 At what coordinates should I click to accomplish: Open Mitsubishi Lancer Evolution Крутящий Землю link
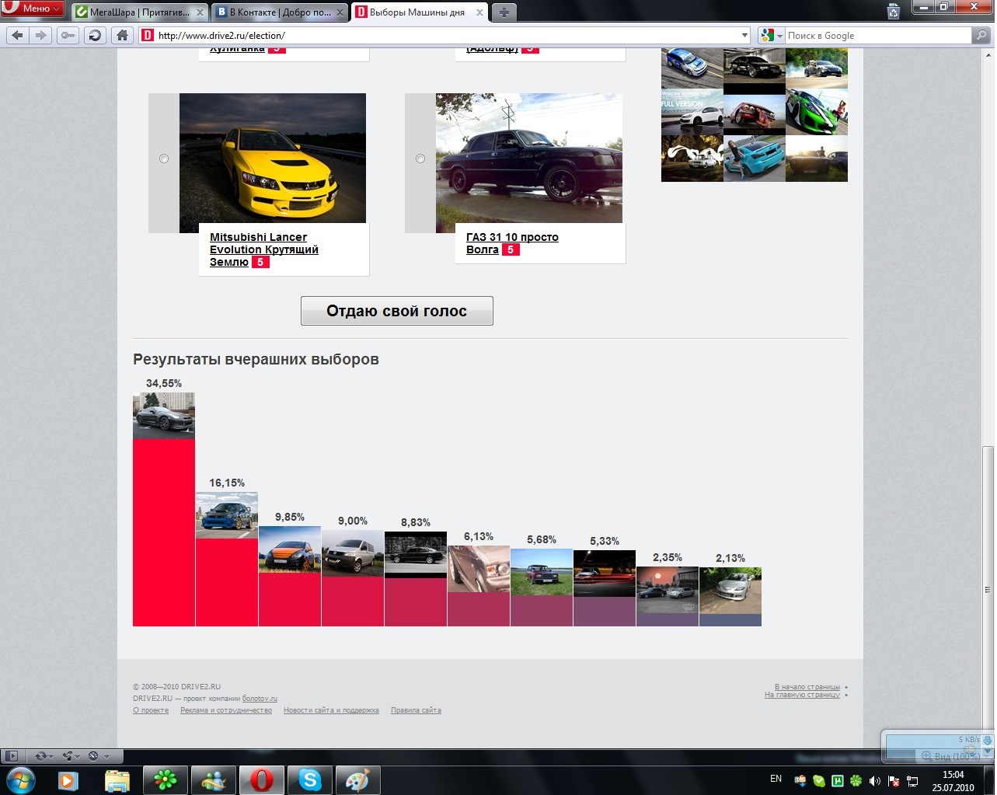(x=263, y=249)
